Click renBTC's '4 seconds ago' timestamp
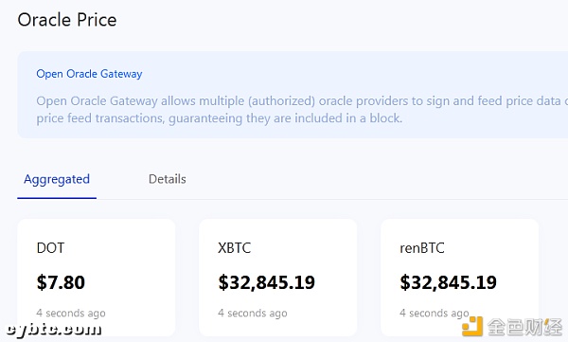The width and height of the screenshot is (568, 342). click(x=435, y=313)
